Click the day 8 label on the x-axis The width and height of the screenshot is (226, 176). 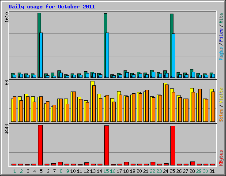click(61, 171)
